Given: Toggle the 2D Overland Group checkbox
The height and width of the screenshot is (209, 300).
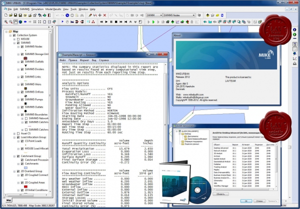Looking at the screenshot, I should click(x=18, y=171).
